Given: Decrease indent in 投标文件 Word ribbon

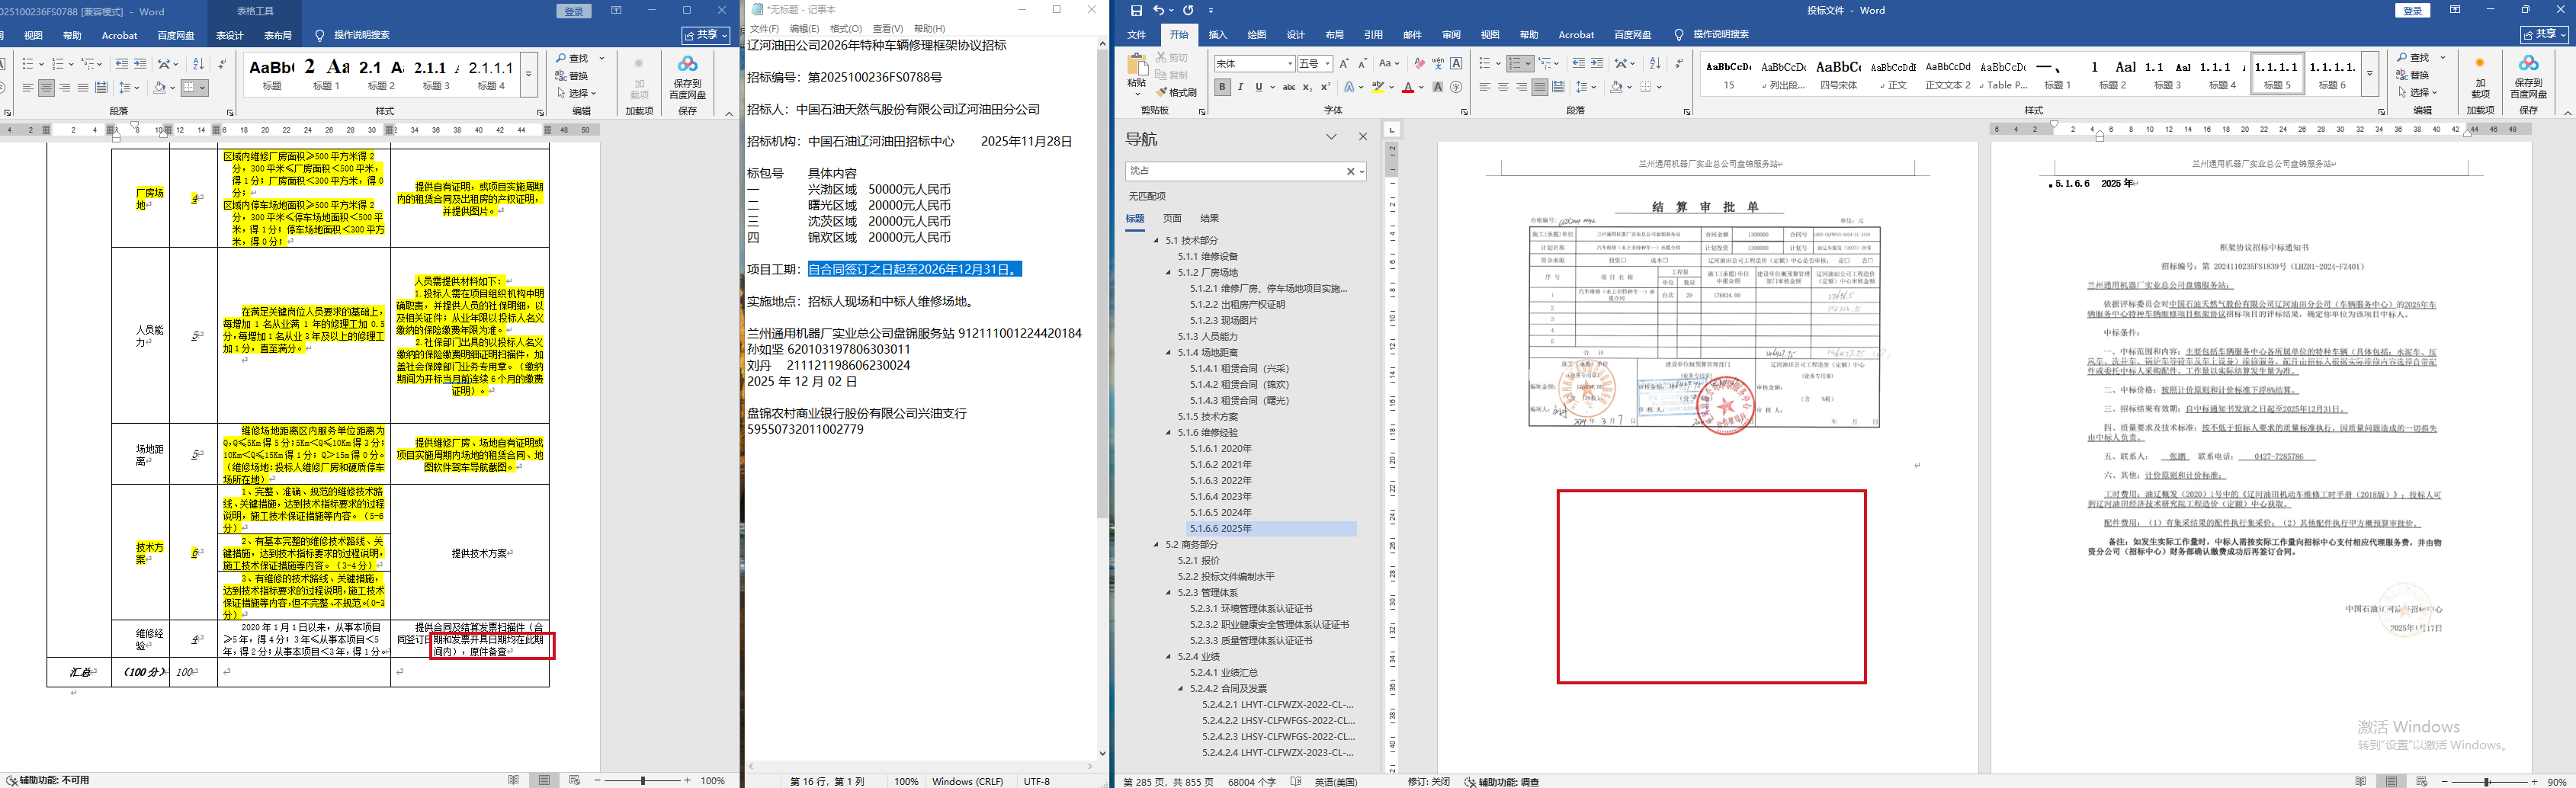Looking at the screenshot, I should tap(1578, 63).
